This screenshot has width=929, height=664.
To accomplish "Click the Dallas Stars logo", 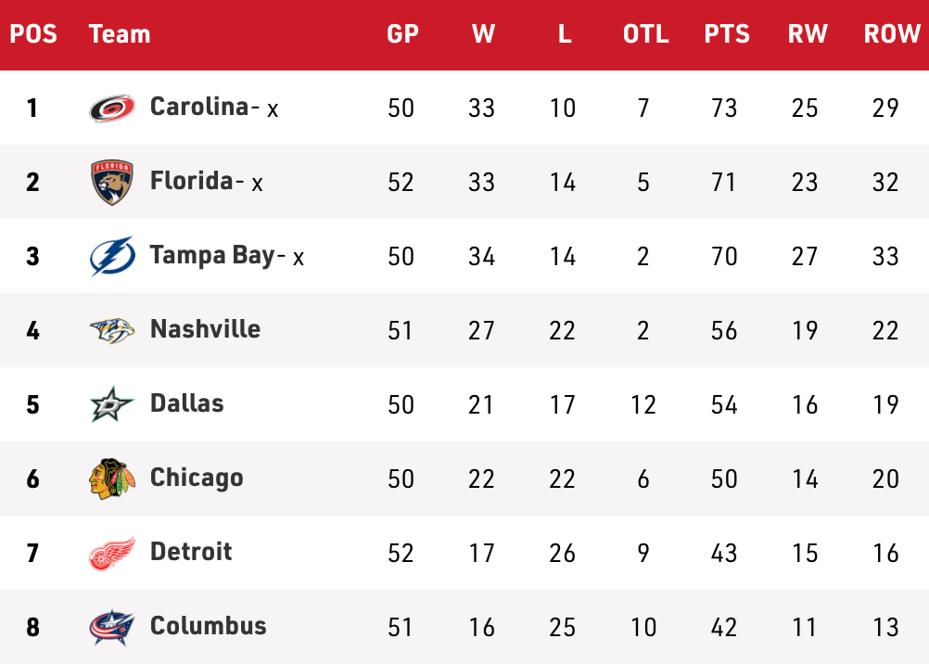I will click(112, 404).
